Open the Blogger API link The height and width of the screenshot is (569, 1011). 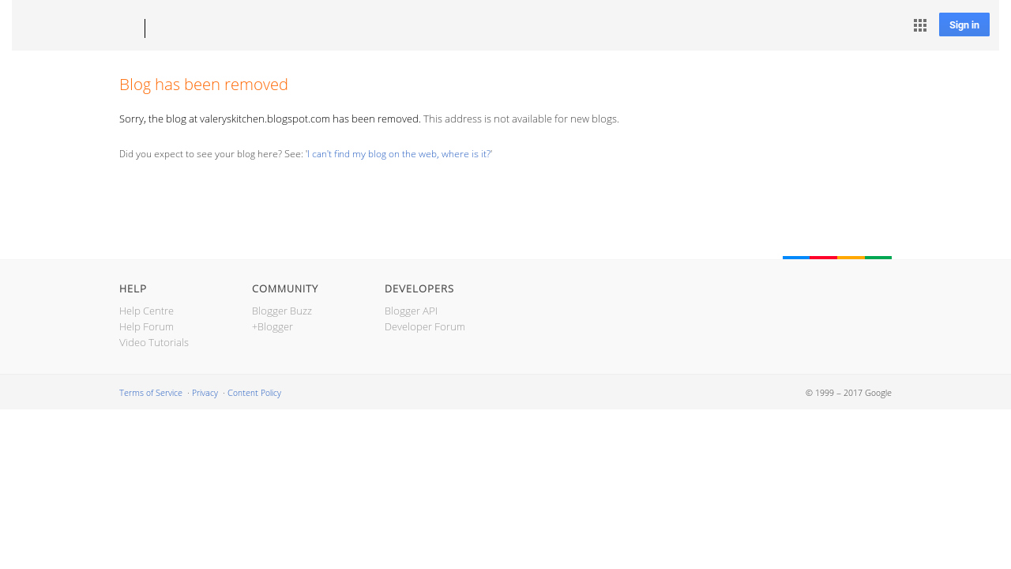pos(411,311)
